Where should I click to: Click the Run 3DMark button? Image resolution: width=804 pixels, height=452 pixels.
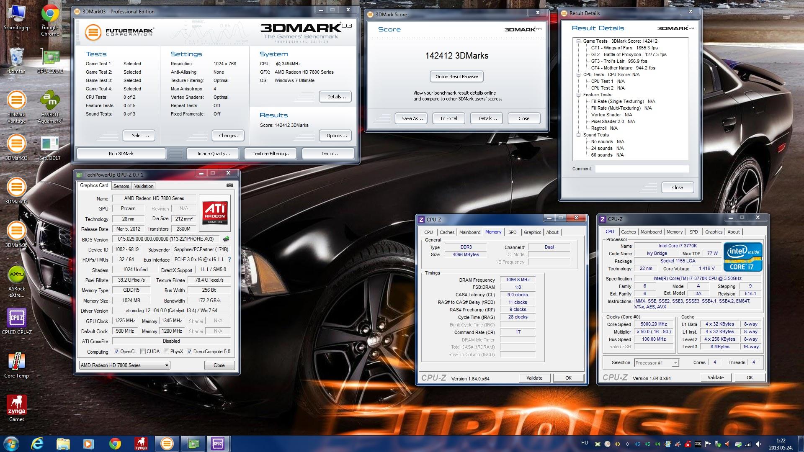[x=121, y=154]
